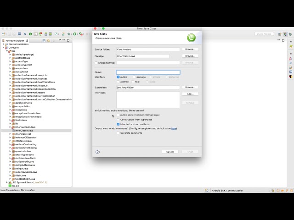The height and width of the screenshot is (220, 294).
Task: Click the Android lint checkmark toolbar icon
Action: tap(56, 34)
